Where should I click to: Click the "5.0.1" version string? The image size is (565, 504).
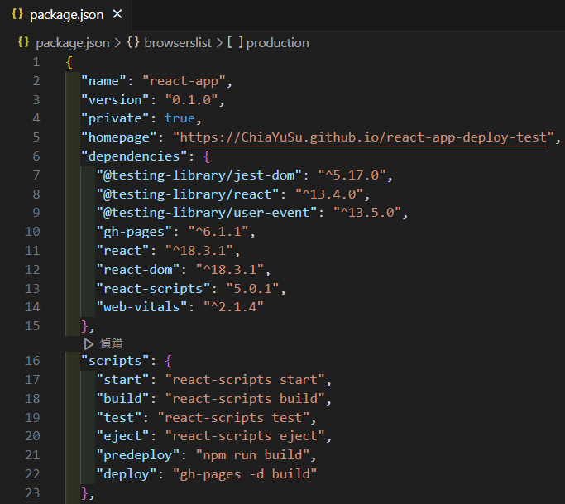point(252,288)
